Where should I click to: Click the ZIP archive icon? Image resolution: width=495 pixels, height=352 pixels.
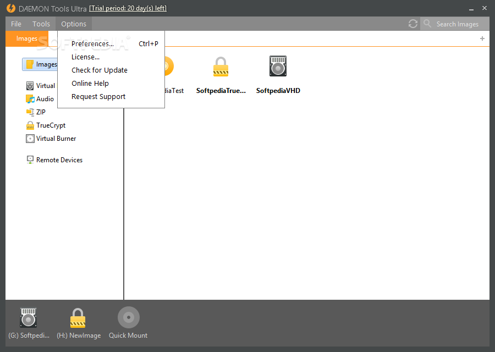[x=30, y=112]
